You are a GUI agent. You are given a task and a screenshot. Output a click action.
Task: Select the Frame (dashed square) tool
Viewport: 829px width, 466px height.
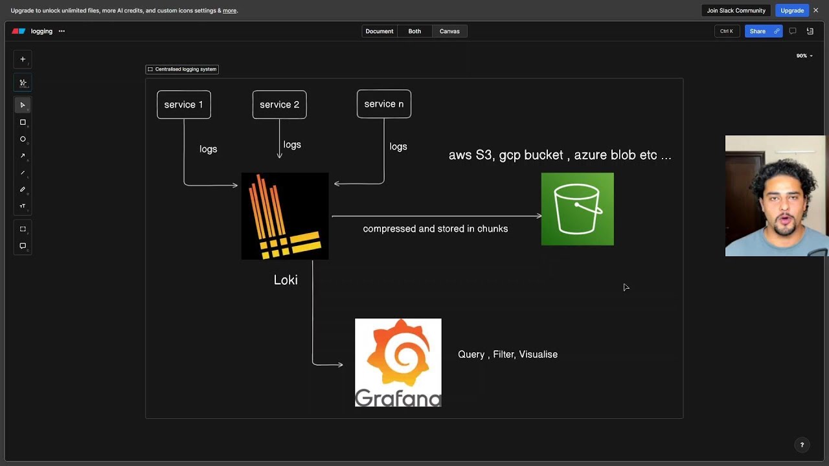point(23,229)
